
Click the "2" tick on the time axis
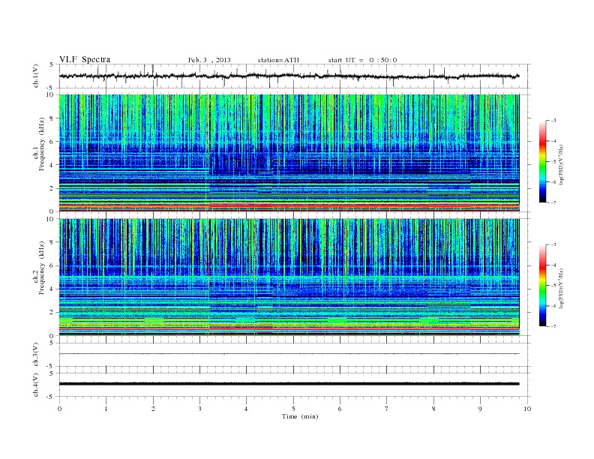pyautogui.click(x=153, y=409)
